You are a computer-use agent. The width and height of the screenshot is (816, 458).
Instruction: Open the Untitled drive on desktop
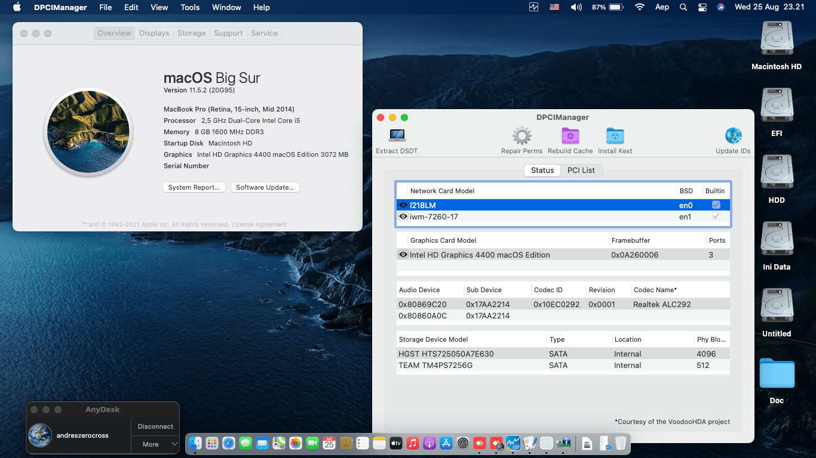tap(777, 305)
